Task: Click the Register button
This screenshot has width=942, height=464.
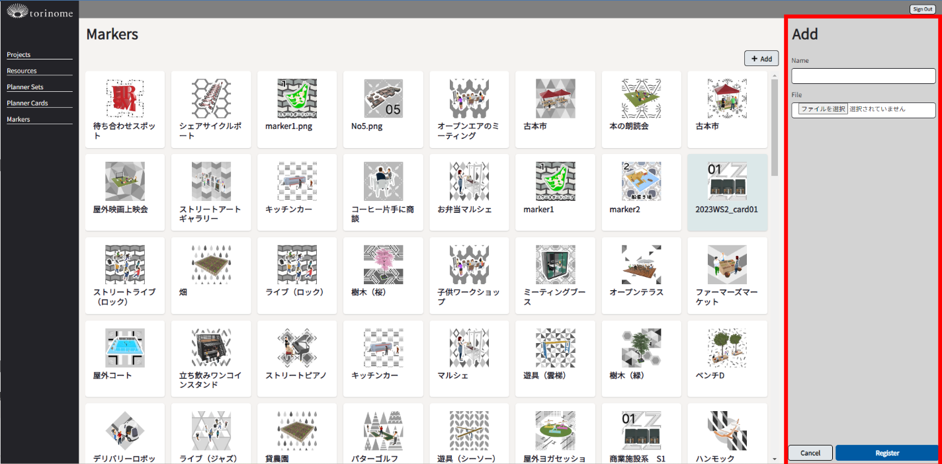Action: (x=886, y=453)
